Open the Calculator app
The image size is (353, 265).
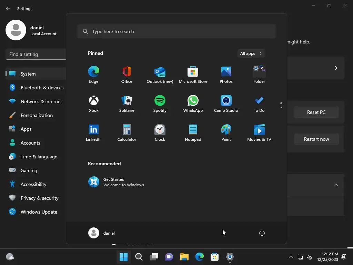click(127, 133)
